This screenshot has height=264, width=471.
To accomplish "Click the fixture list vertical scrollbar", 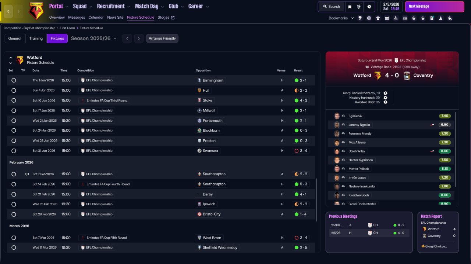I will point(316,200).
